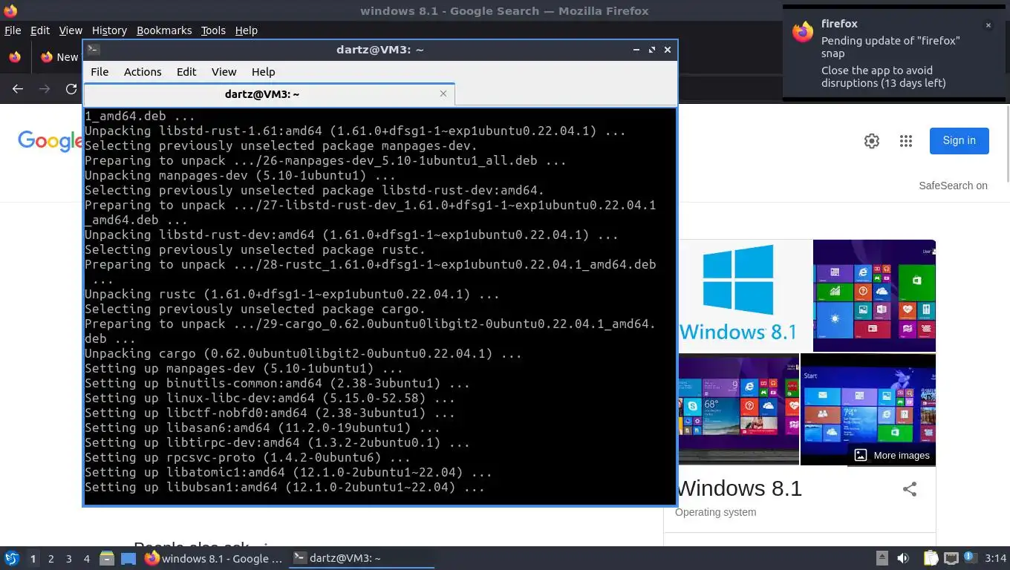
Task: Open the Google apps grid
Action: (x=906, y=141)
